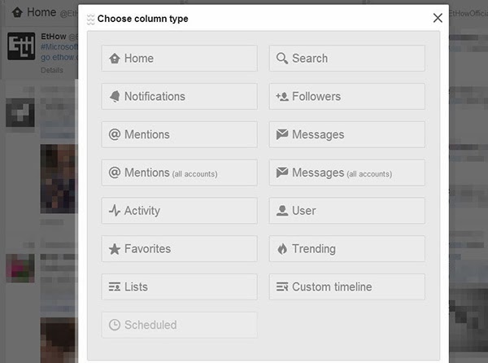Open the go.ethow link in tweet
This screenshot has width=488, height=363.
click(57, 59)
